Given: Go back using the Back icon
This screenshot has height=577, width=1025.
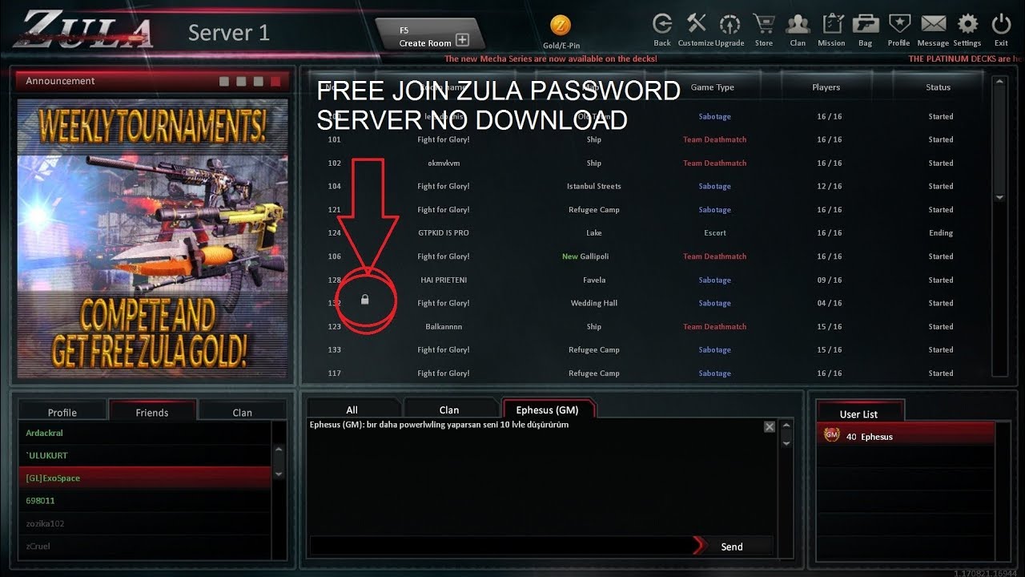Looking at the screenshot, I should coord(662,25).
